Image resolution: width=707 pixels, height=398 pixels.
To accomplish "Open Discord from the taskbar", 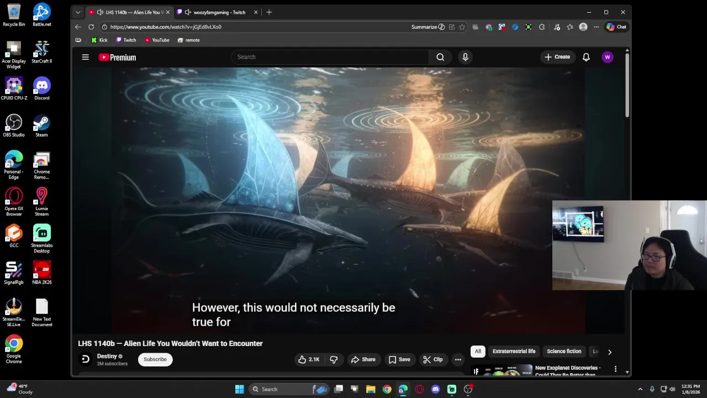I will point(435,389).
